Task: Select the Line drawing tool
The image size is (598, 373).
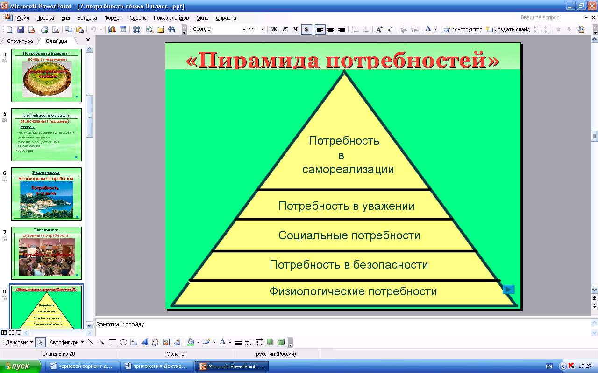Action: (91, 342)
